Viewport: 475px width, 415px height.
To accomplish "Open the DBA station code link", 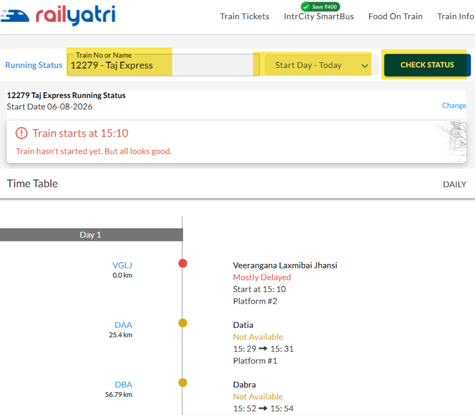I will tap(123, 385).
